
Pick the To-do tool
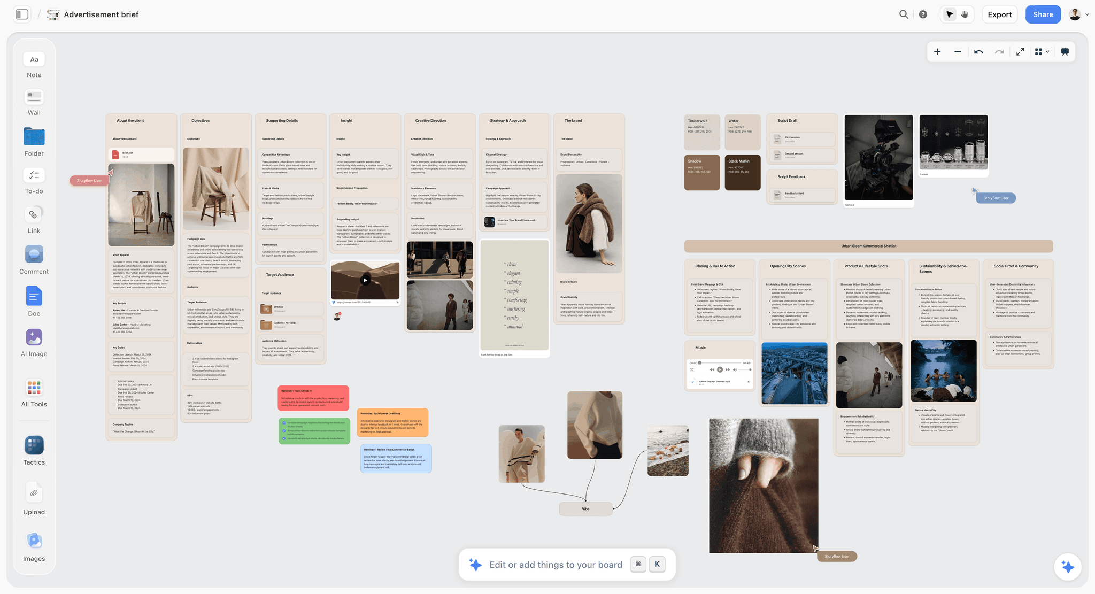(x=34, y=181)
